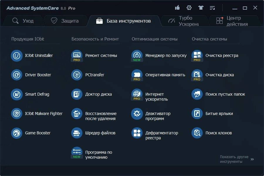Open IObit Malware Fighter shield icon
Image resolution: width=264 pixels, height=176 pixels.
17,114
